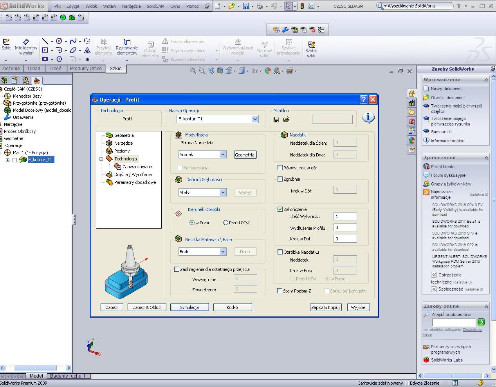Screen dimensions: 496x387
Task: Toggle the Zgrubnie checkbox
Action: pos(280,179)
